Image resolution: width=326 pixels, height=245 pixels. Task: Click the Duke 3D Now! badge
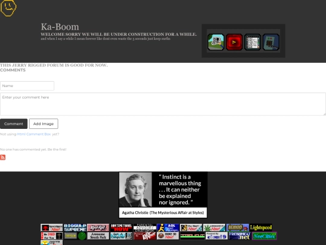coord(168,236)
